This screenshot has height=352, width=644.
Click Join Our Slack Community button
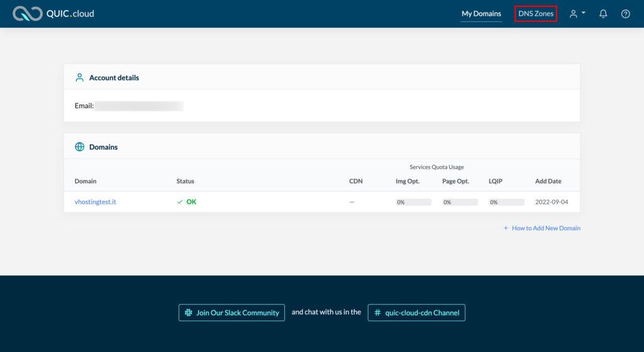231,312
